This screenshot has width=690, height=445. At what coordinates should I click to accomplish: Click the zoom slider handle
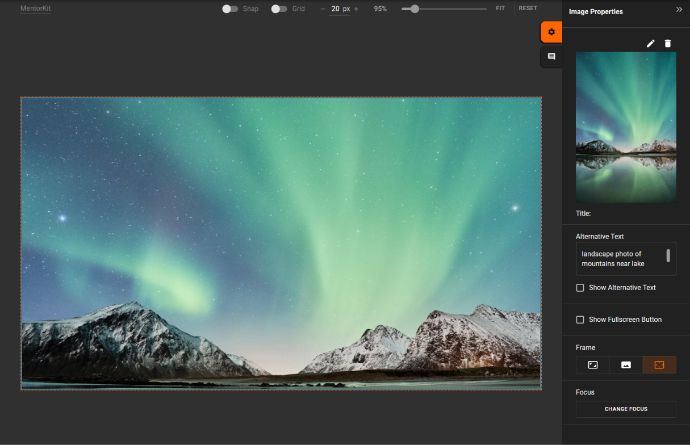click(x=415, y=9)
